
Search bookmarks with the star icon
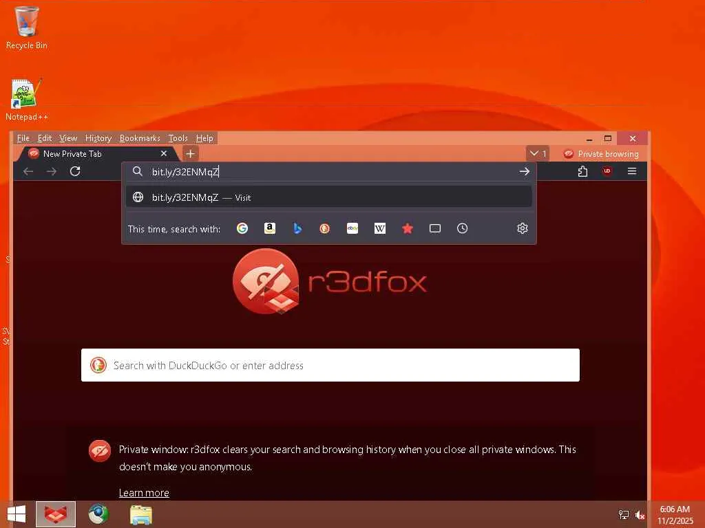(x=408, y=228)
